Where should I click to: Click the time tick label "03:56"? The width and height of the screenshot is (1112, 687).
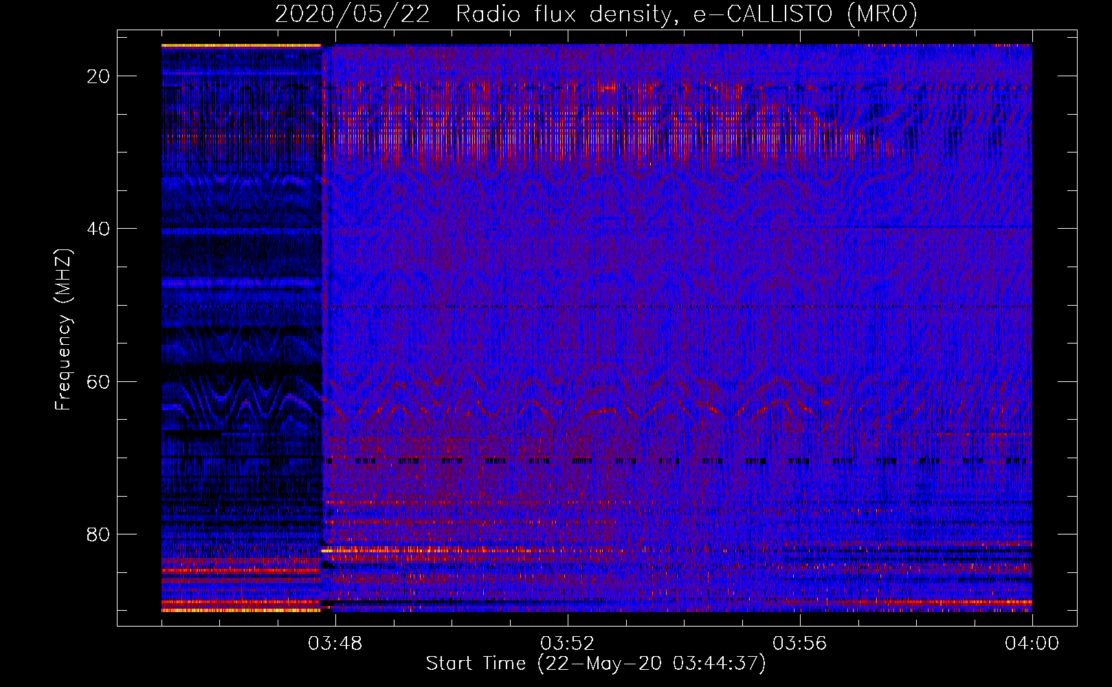click(800, 644)
